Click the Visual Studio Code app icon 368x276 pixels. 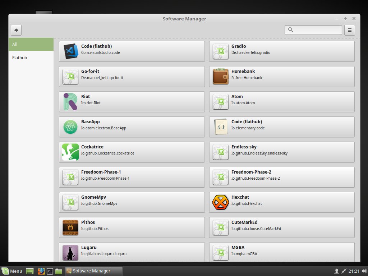click(70, 51)
